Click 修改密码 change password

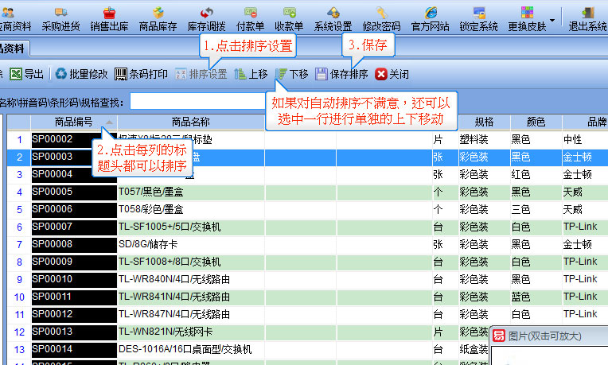coord(381,18)
